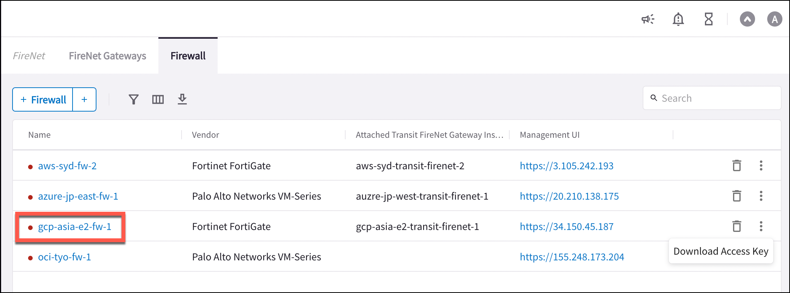Click the circular upgrade arrow icon
790x293 pixels.
click(747, 19)
